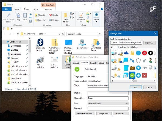Screen dimensions: 162x121
Task: Select the Desktop (create shortcut) item
Action: tap(68, 47)
